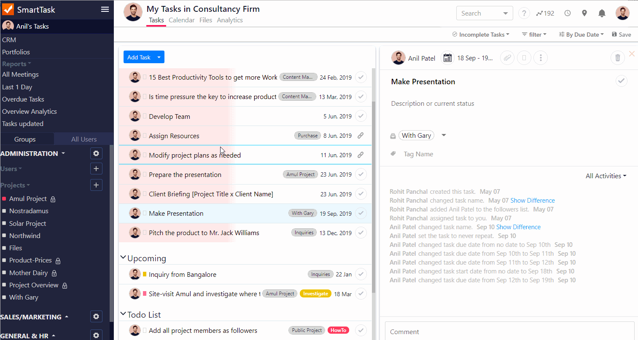Image resolution: width=638 pixels, height=340 pixels.
Task: Open the hamburger menu beside SmartTask
Action: point(105,9)
